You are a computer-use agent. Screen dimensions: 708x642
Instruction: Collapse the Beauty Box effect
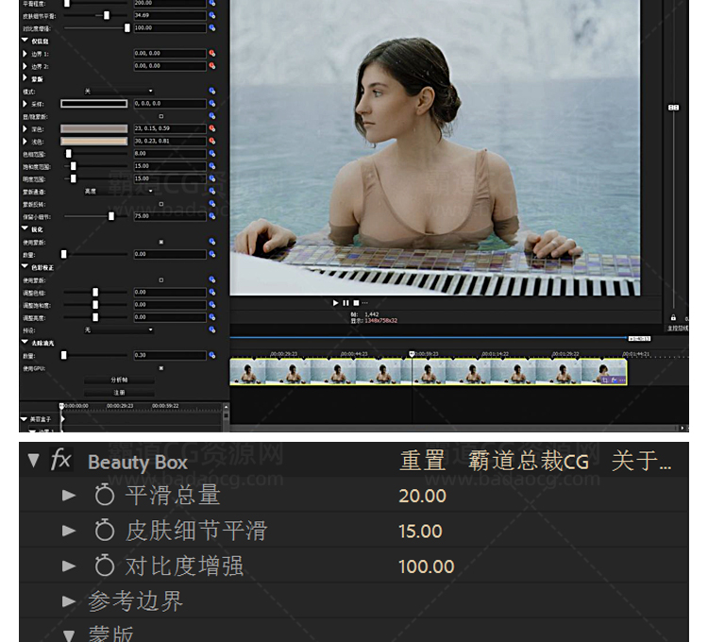point(33,461)
